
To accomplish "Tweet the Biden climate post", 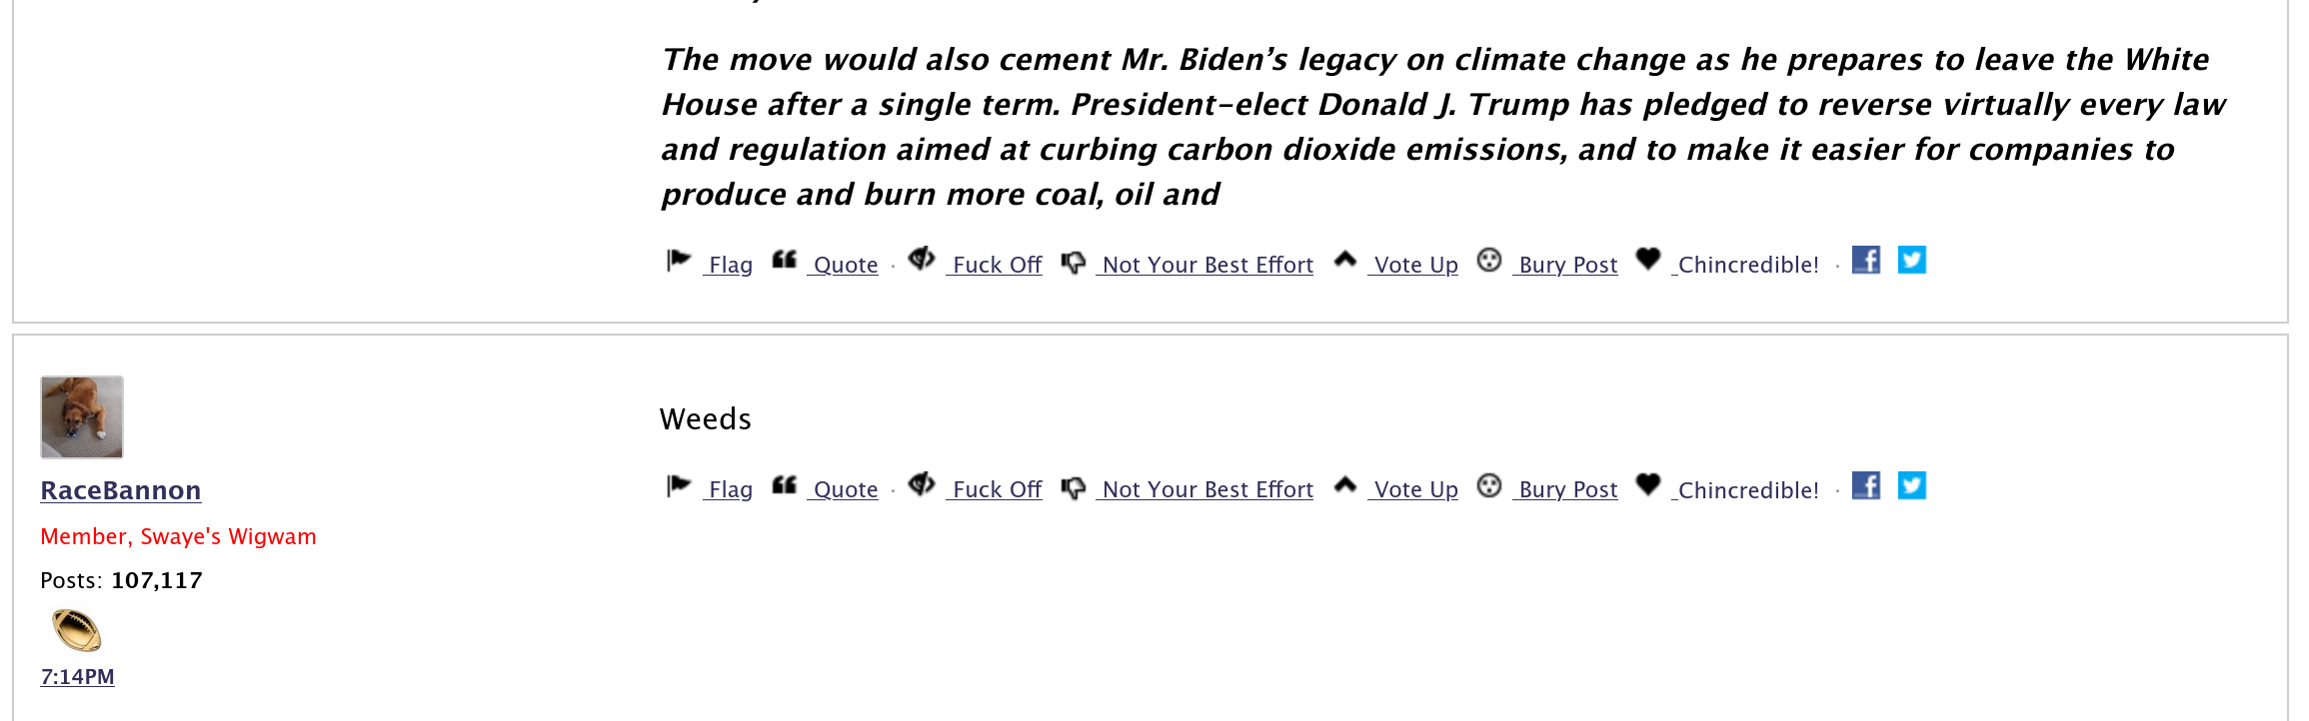I will pos(1911,260).
